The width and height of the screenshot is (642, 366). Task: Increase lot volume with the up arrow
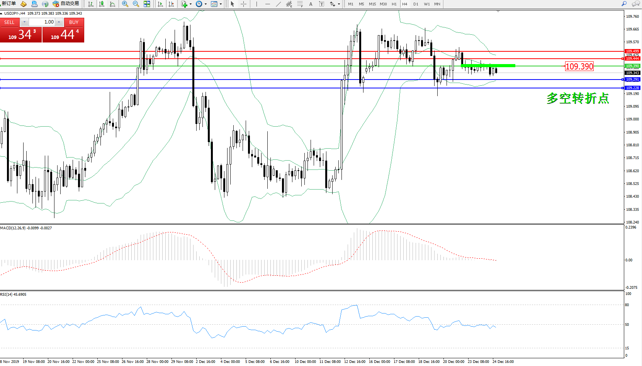(x=59, y=22)
